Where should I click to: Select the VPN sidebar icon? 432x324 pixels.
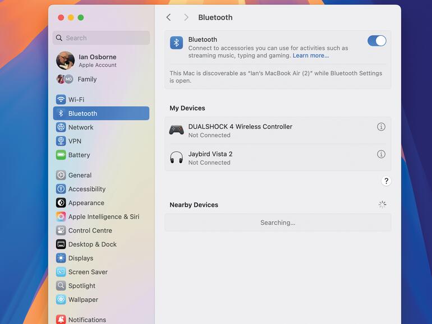click(61, 141)
